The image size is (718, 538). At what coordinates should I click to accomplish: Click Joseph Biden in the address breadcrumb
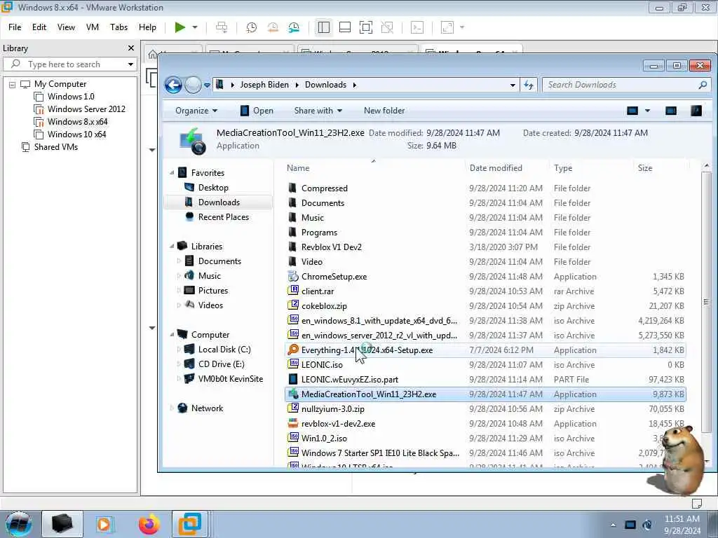point(264,85)
